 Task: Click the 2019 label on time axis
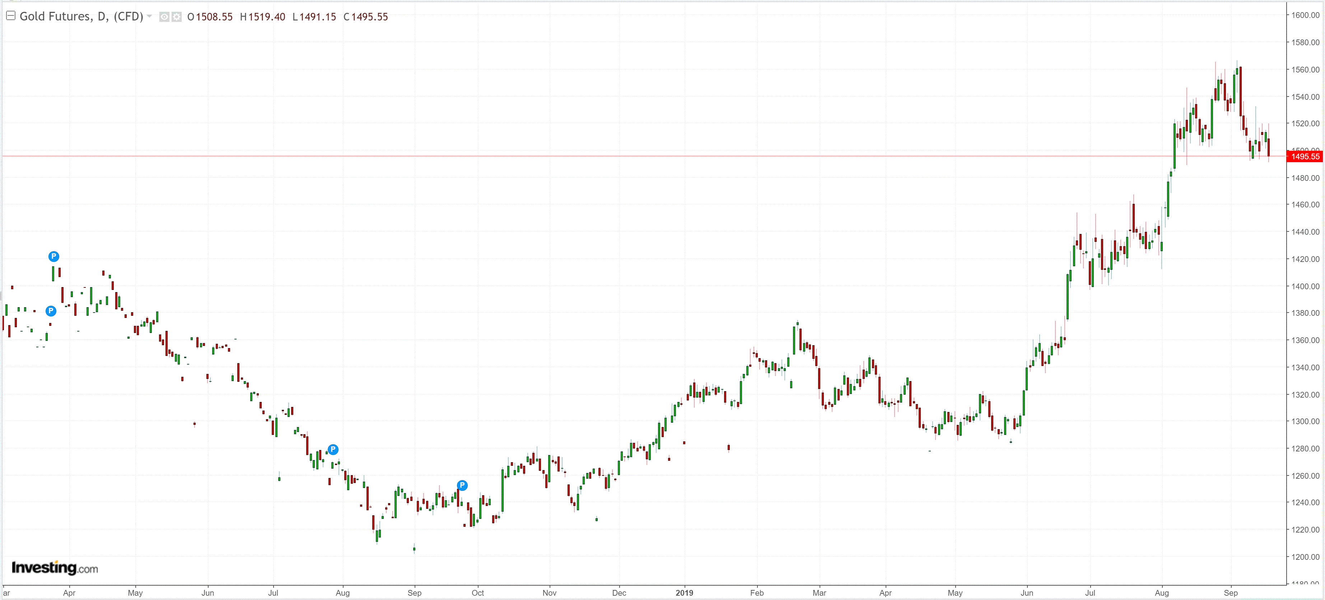[684, 593]
